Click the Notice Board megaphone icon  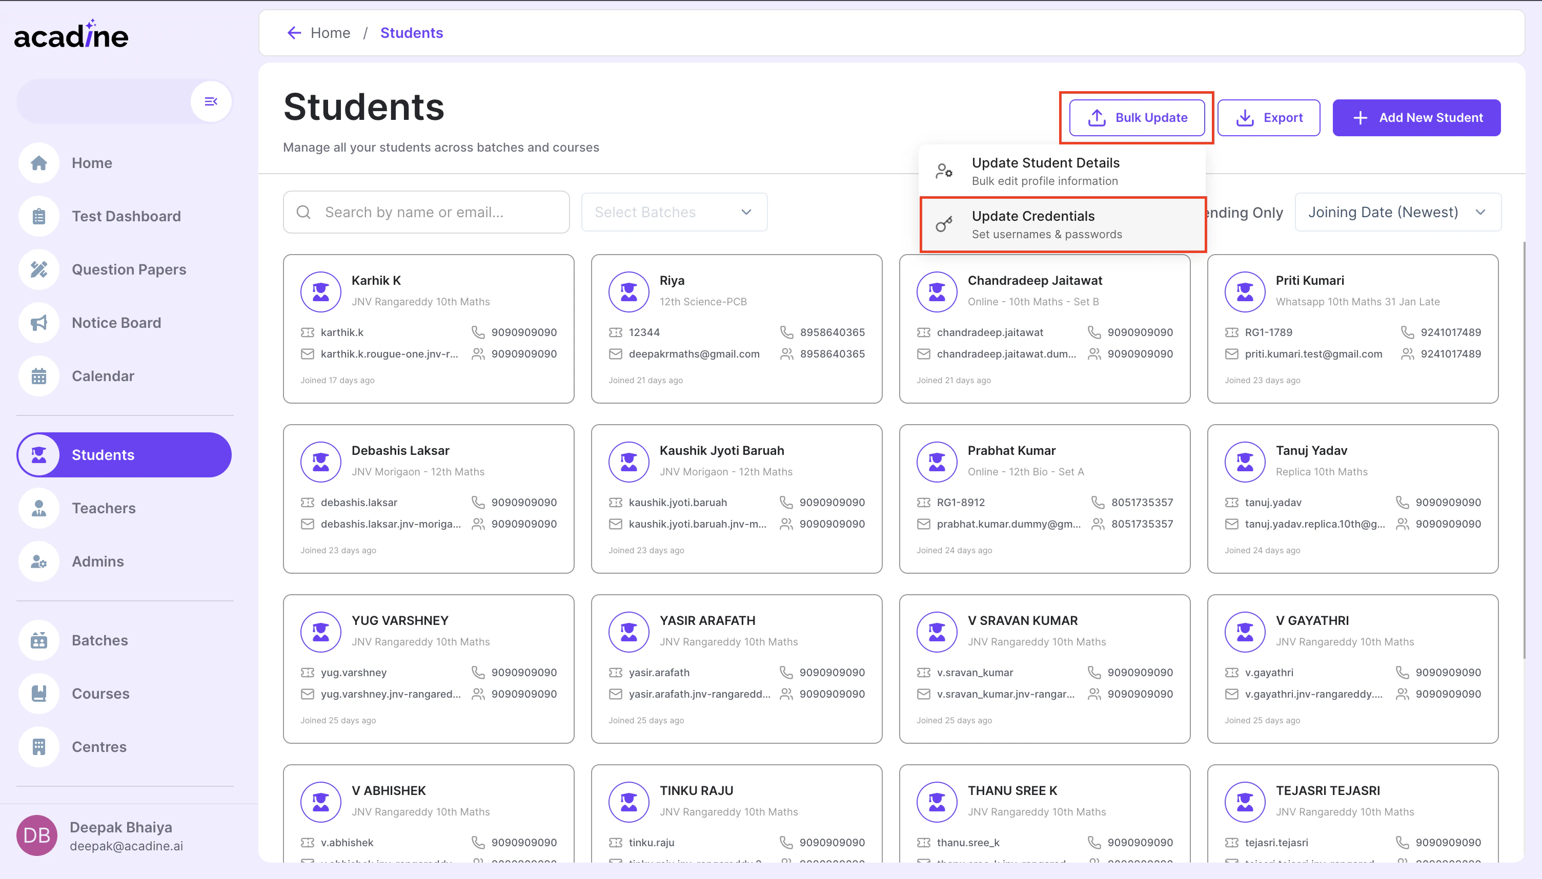38,323
